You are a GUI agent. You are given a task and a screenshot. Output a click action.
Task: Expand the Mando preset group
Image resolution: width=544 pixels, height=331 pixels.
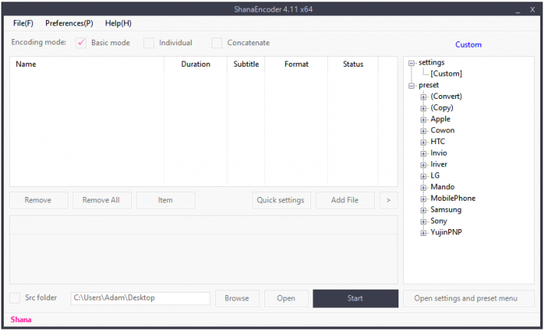(423, 188)
